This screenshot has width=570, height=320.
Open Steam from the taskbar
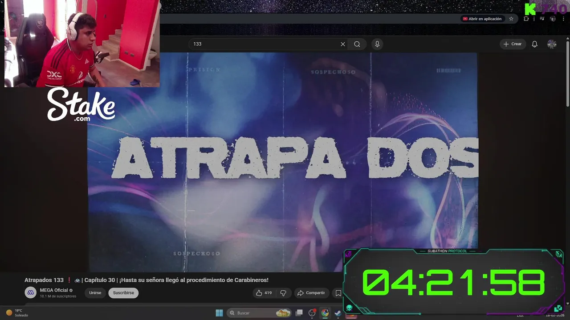pos(338,313)
